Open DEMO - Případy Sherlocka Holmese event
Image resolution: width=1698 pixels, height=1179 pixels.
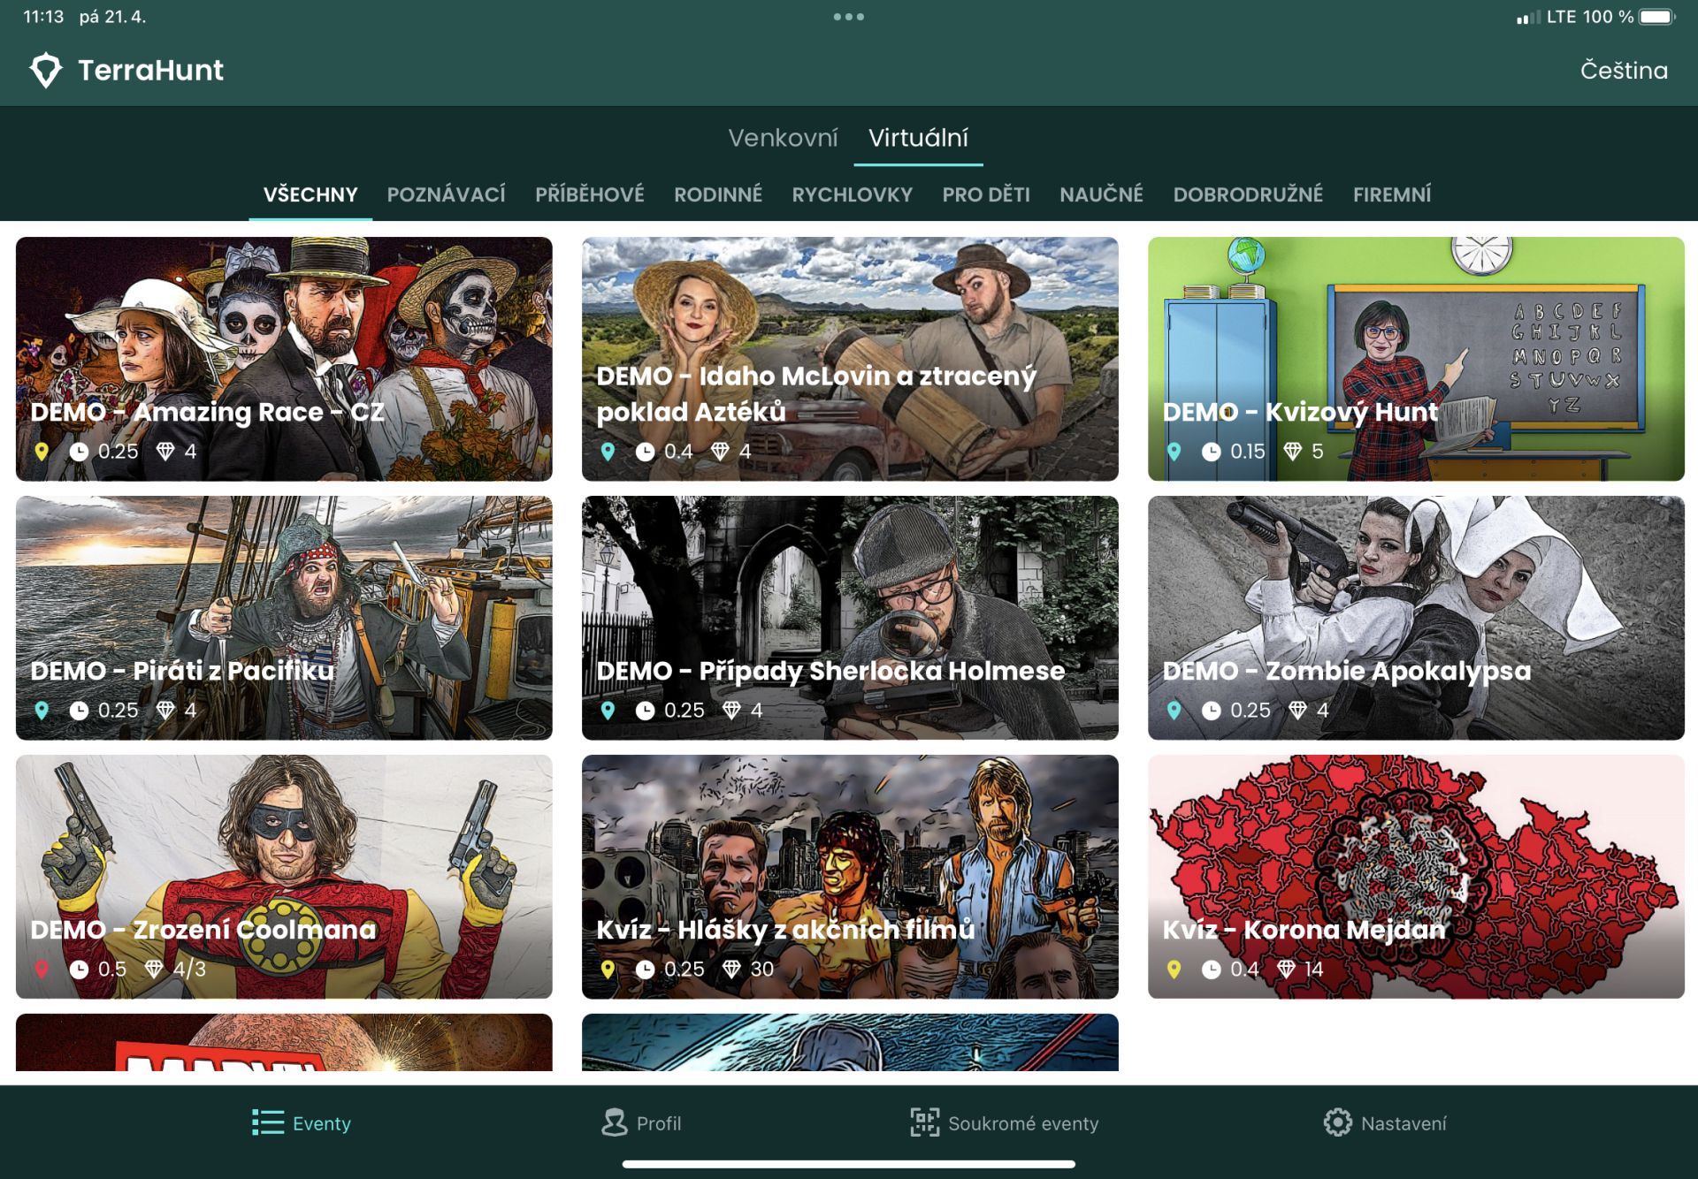(850, 618)
